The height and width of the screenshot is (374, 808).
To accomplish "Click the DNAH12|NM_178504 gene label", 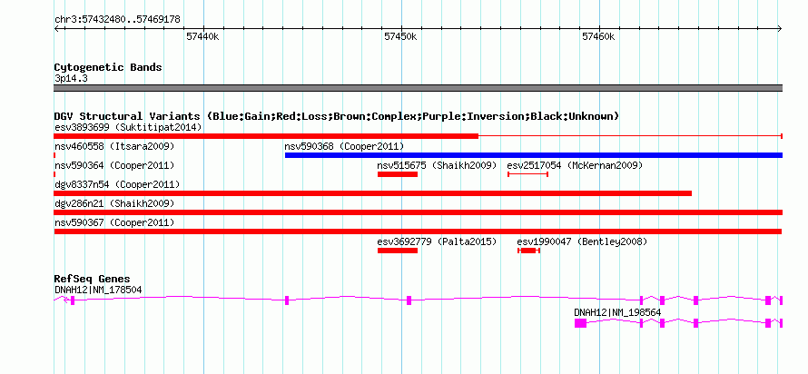I will (98, 290).
